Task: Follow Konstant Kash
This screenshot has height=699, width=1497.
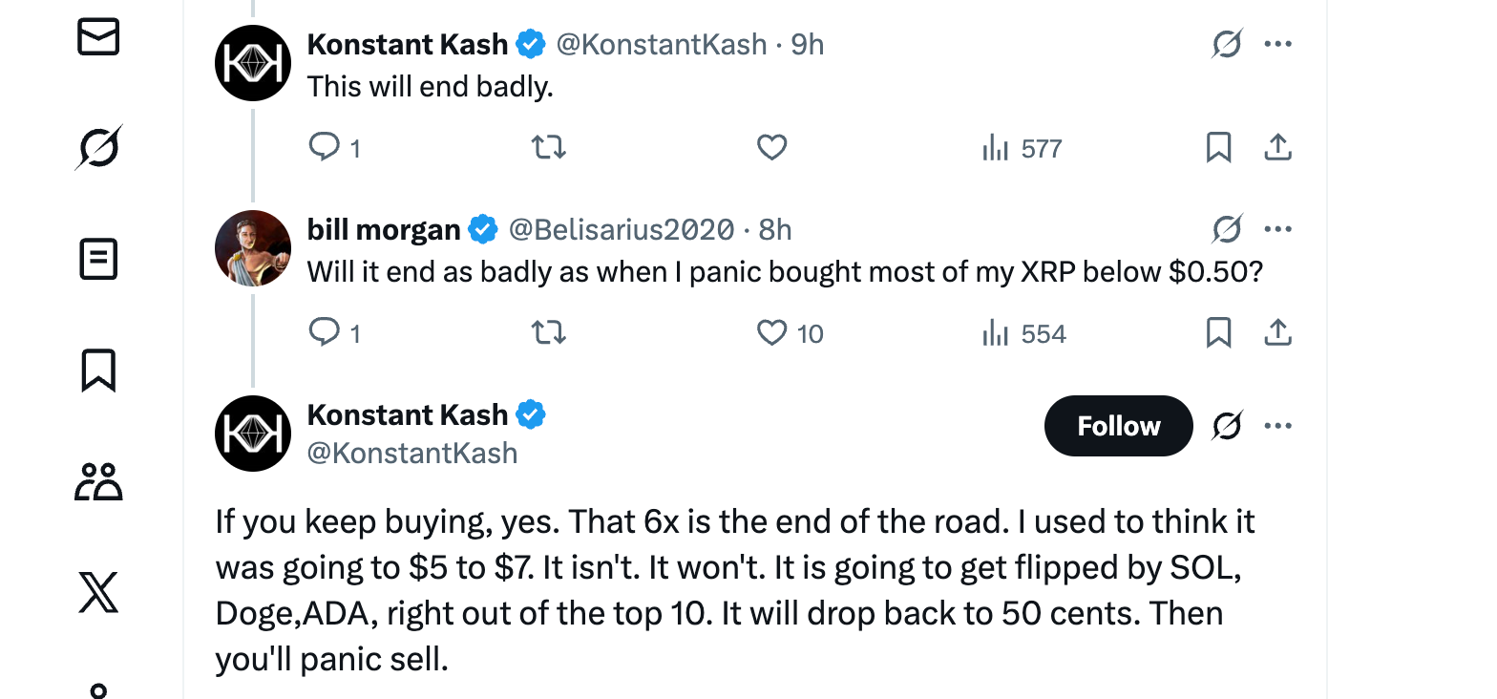Action: click(x=1118, y=426)
